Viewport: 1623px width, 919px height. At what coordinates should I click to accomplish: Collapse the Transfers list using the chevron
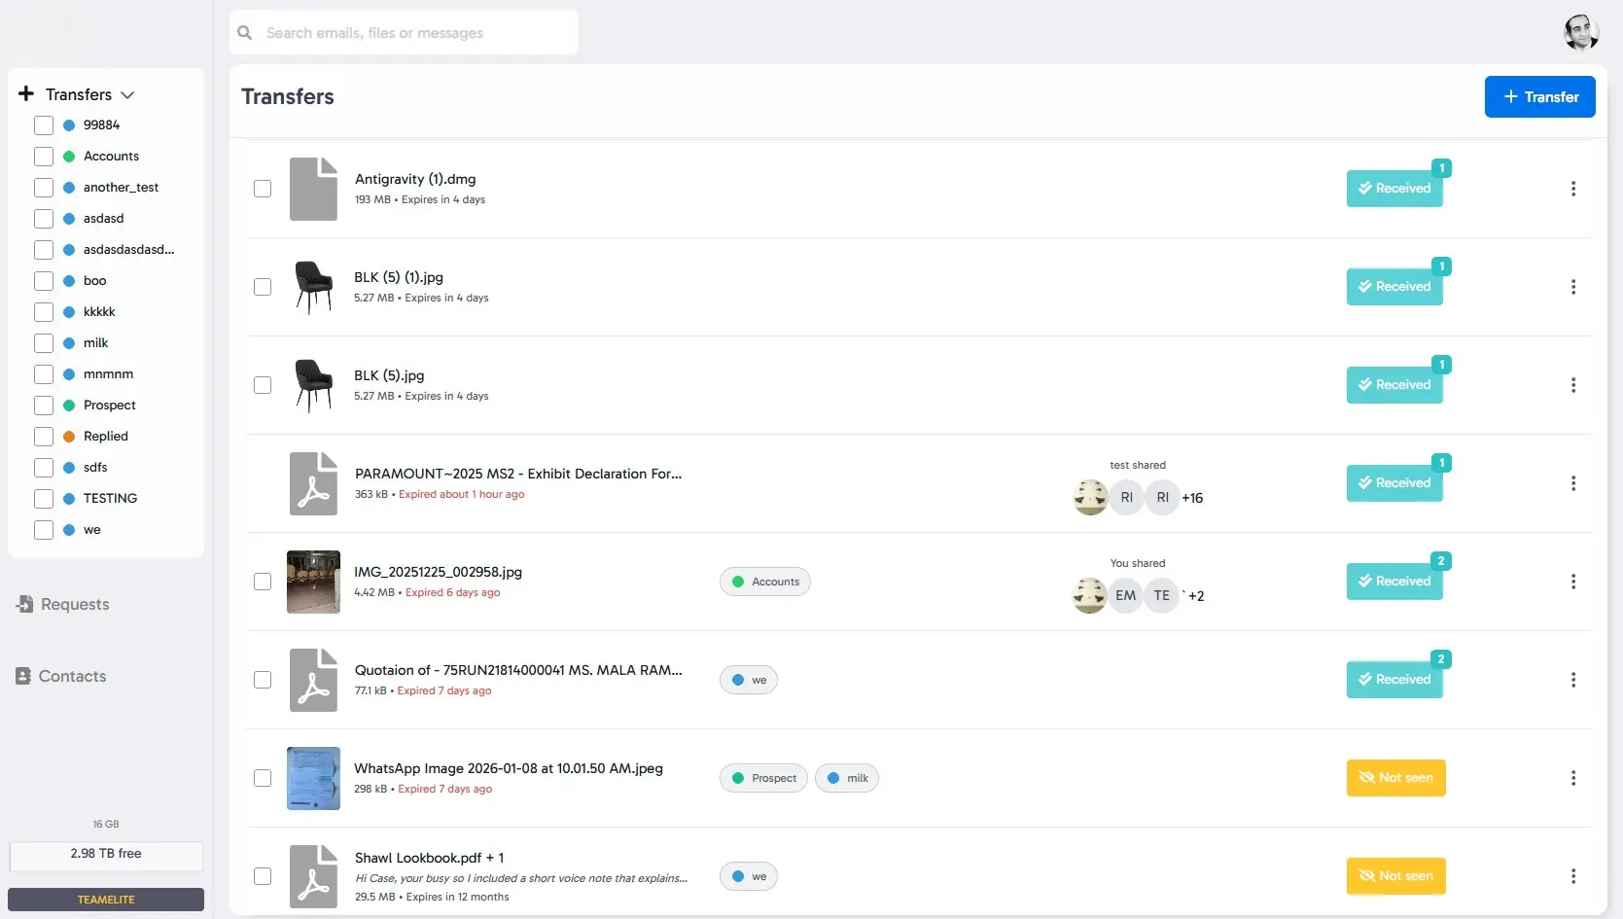(127, 94)
